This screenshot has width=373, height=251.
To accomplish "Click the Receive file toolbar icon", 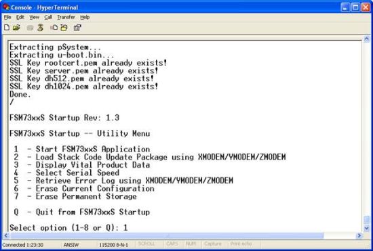I will pyautogui.click(x=64, y=28).
